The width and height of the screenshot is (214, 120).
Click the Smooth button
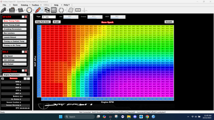click(x=169, y=22)
